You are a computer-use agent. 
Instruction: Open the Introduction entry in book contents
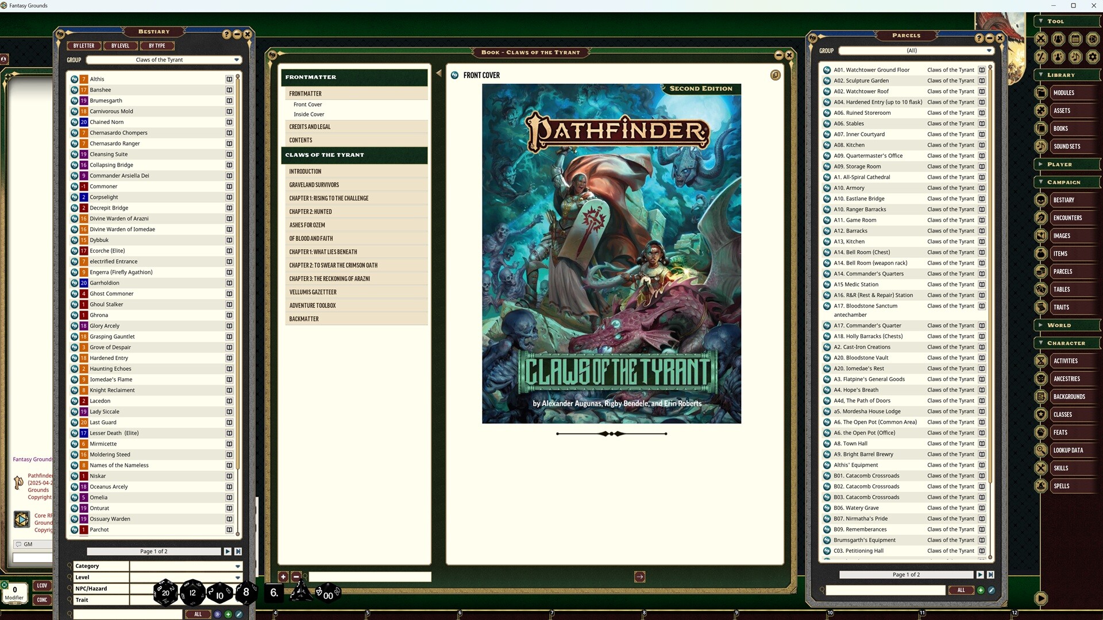[306, 171]
